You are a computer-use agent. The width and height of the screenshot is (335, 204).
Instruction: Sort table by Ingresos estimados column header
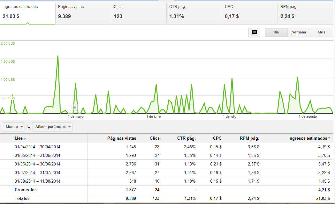(309, 138)
